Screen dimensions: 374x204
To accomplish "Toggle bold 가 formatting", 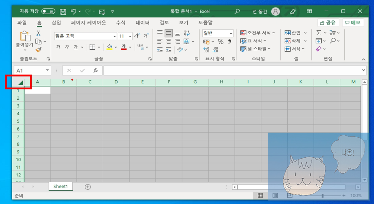I will coord(58,47).
